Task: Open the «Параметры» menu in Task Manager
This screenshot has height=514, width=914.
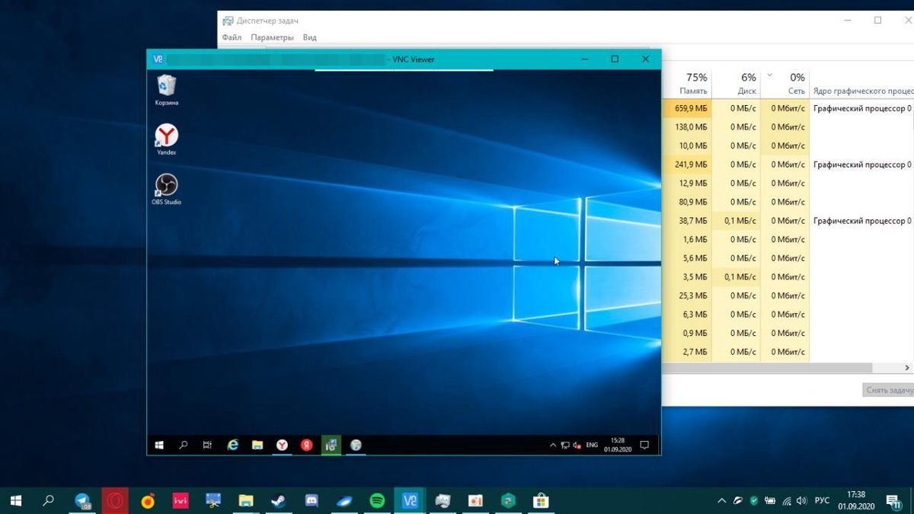Action: (x=272, y=37)
